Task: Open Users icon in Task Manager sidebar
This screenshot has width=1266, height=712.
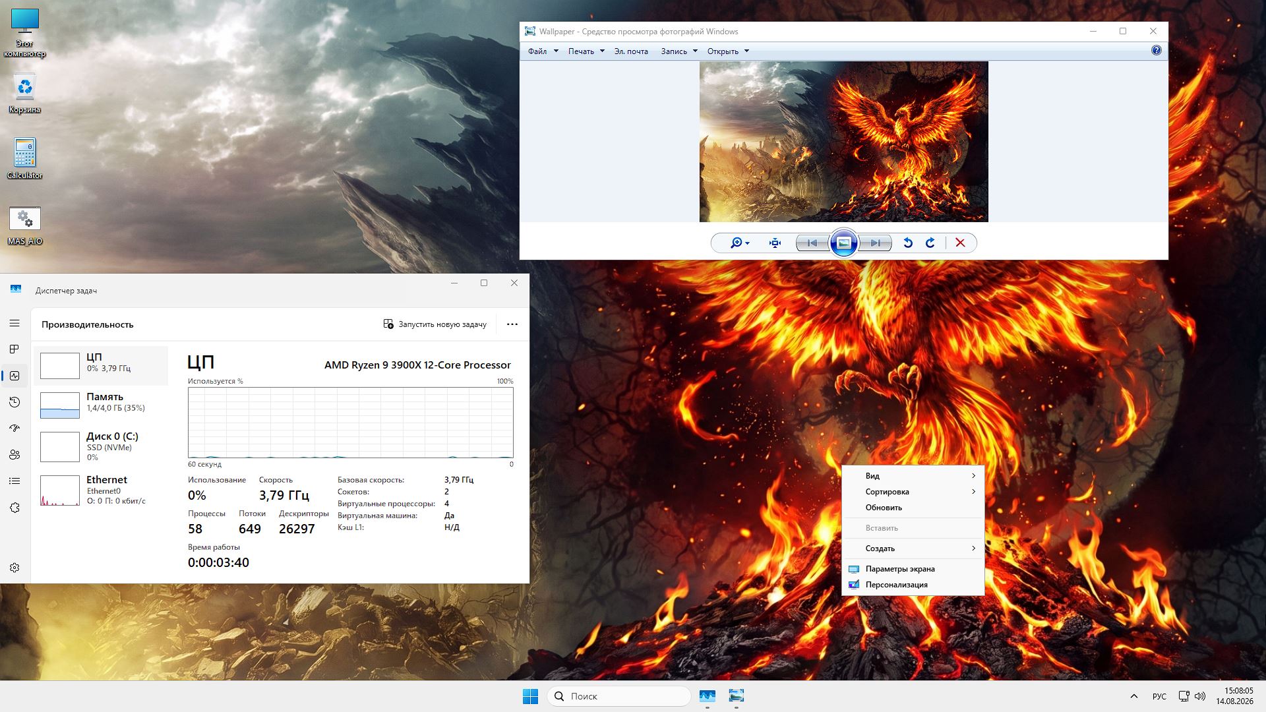Action: (15, 455)
